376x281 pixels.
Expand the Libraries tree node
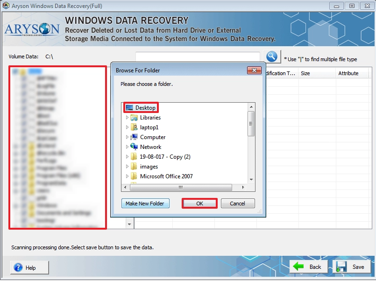pos(127,118)
